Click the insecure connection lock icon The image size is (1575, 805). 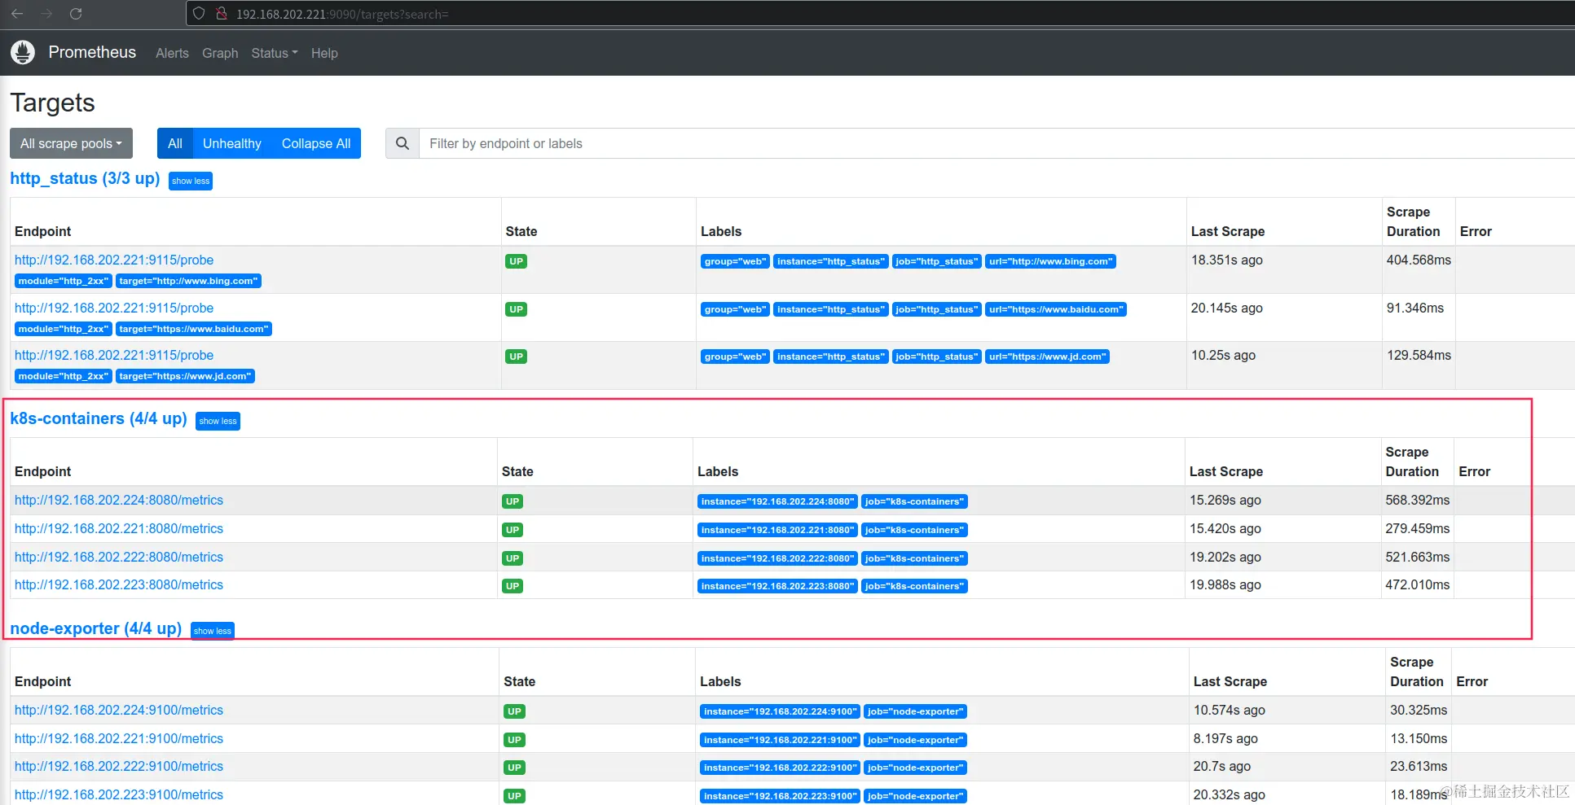(221, 14)
